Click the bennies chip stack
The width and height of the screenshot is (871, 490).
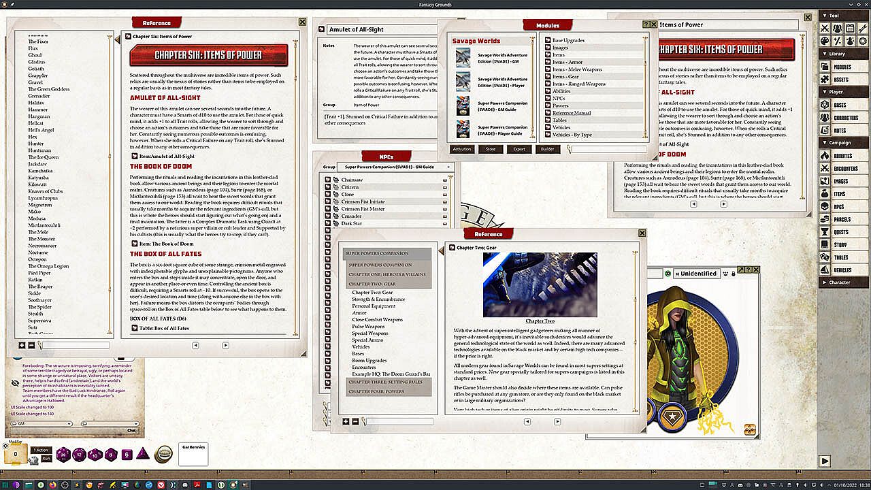(x=163, y=454)
